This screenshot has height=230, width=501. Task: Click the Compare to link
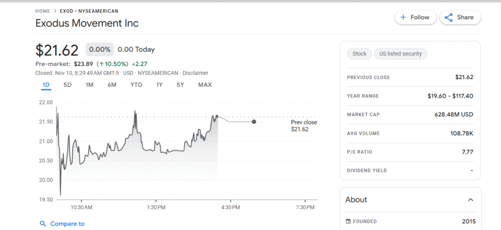[x=67, y=224]
